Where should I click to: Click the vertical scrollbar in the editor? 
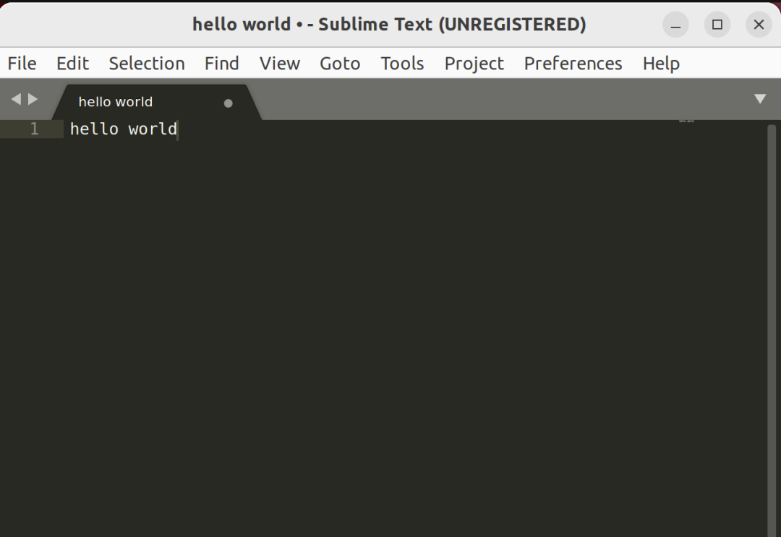[772, 325]
